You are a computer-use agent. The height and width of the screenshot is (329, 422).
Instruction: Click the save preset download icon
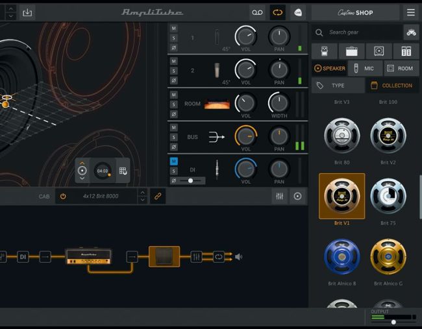27,12
